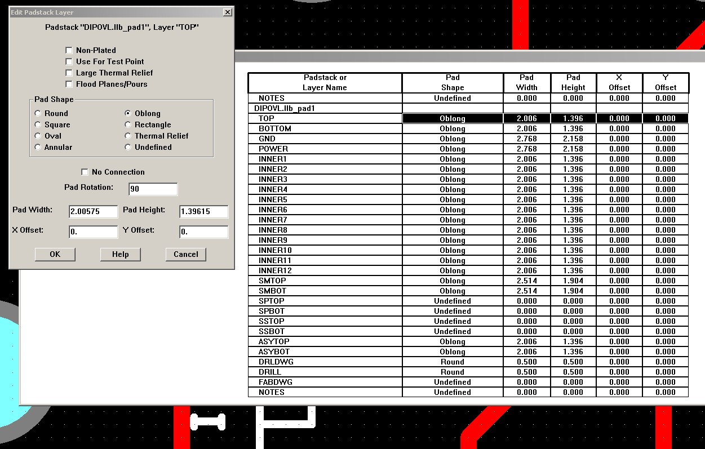The width and height of the screenshot is (705, 449).
Task: Click the Pad Rotation input field
Action: click(x=153, y=189)
